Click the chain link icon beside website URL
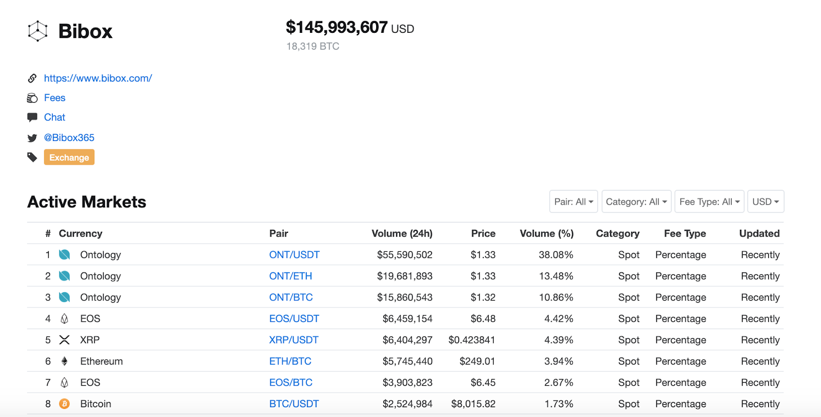This screenshot has width=821, height=417. [32, 78]
